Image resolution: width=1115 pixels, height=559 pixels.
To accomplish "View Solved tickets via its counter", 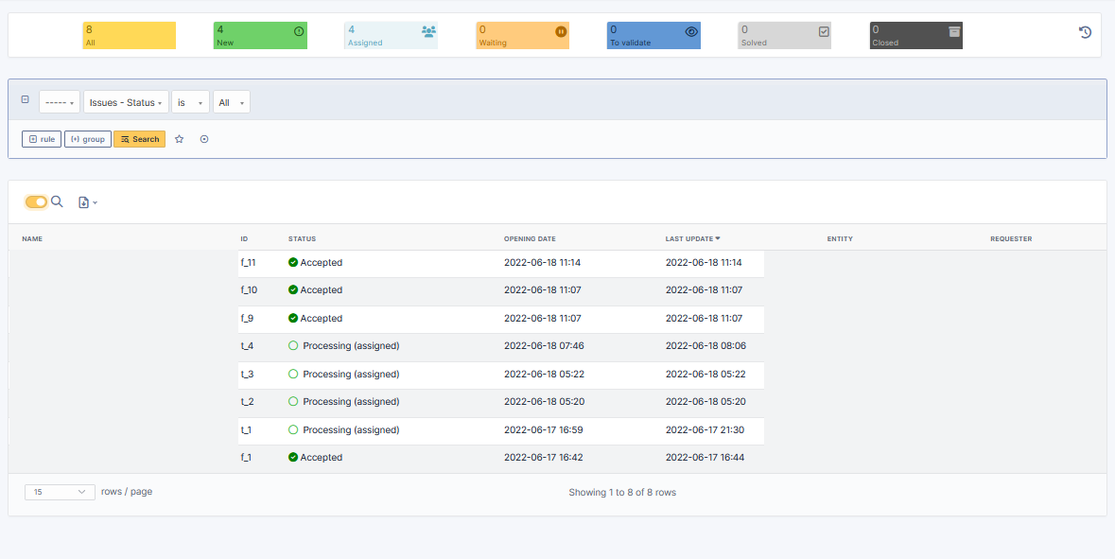I will [783, 34].
